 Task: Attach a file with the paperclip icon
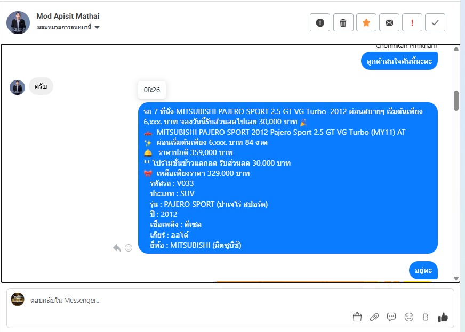374,317
